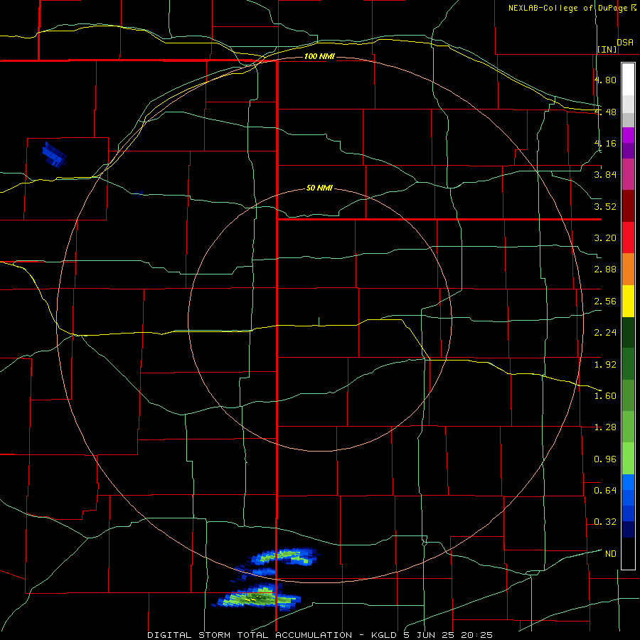Click the ND legend label
This screenshot has width=640, height=640.
[x=611, y=554]
